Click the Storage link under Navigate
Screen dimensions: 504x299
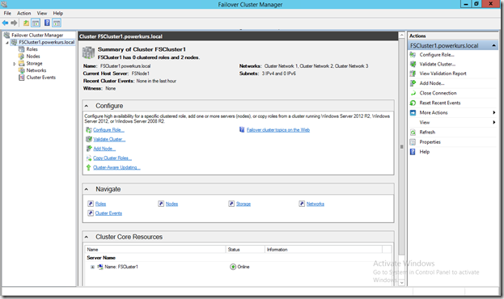(x=244, y=204)
